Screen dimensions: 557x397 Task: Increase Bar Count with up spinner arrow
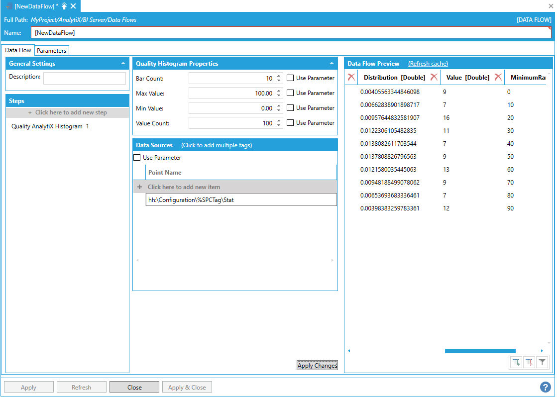[279, 76]
